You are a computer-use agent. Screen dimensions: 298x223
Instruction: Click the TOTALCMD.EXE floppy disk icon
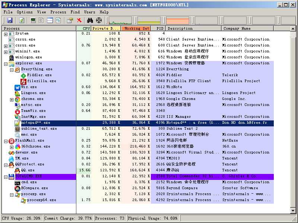tap(12, 177)
